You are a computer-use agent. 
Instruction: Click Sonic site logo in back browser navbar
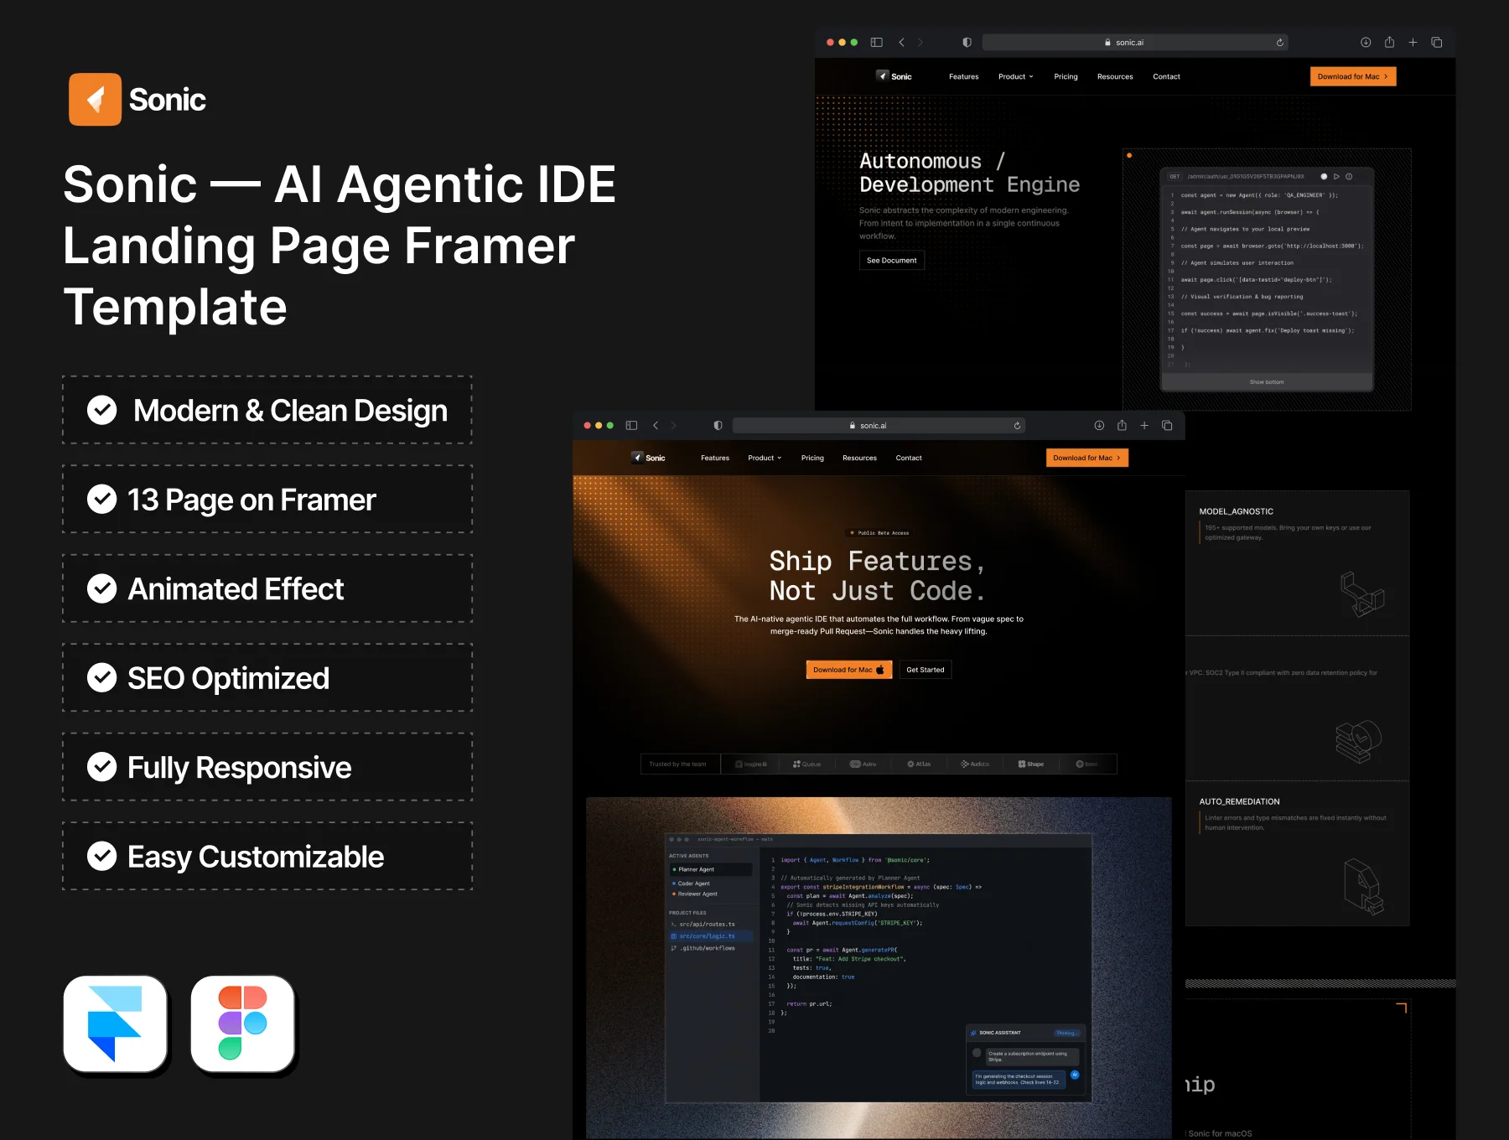coord(894,76)
